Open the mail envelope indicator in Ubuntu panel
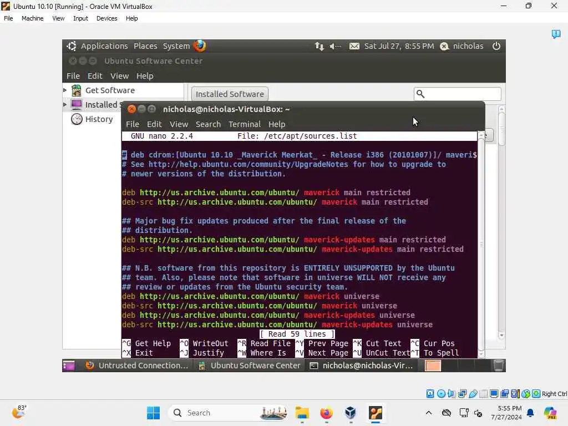This screenshot has width=568, height=426. (354, 46)
